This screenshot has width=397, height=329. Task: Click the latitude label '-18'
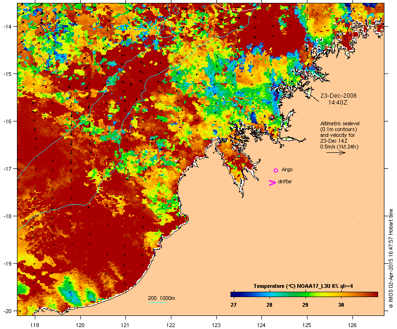[x=7, y=216]
